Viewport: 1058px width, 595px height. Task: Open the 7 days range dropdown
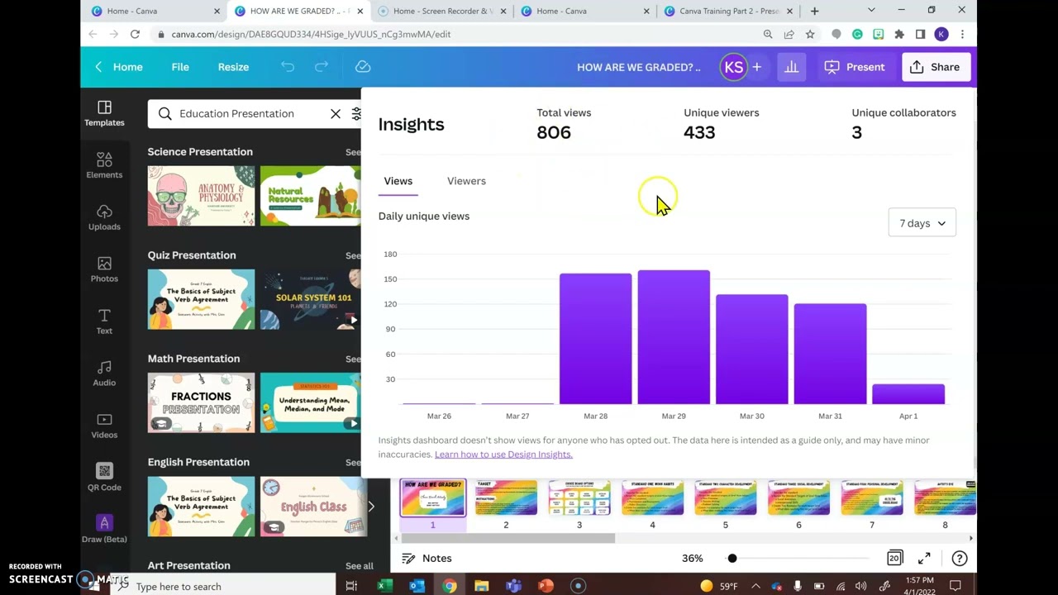pyautogui.click(x=922, y=223)
